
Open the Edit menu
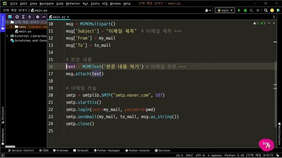(23, 4)
